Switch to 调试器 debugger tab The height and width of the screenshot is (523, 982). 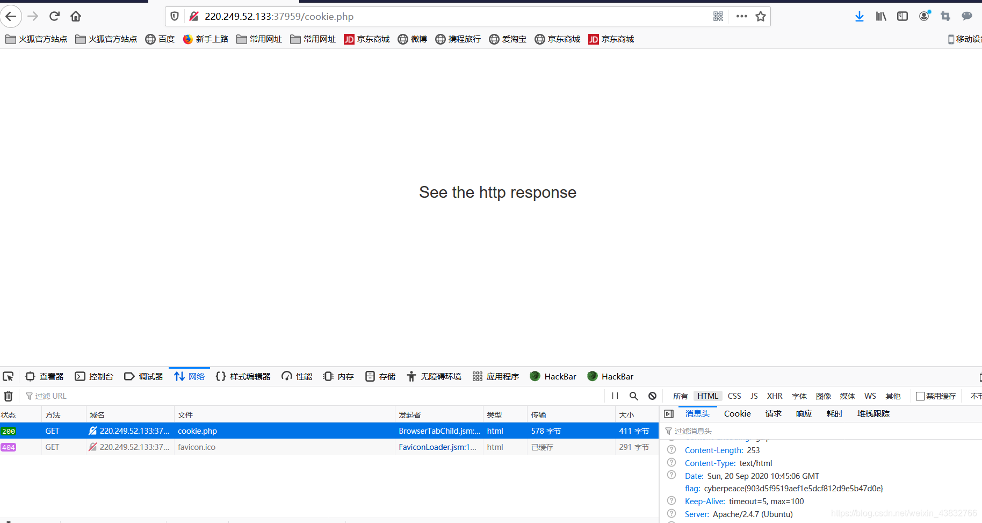(143, 376)
